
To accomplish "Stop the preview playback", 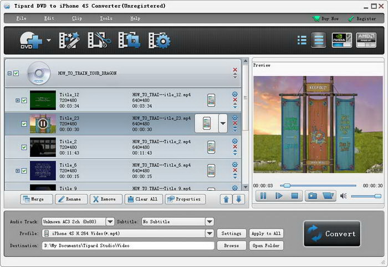I will (294, 196).
